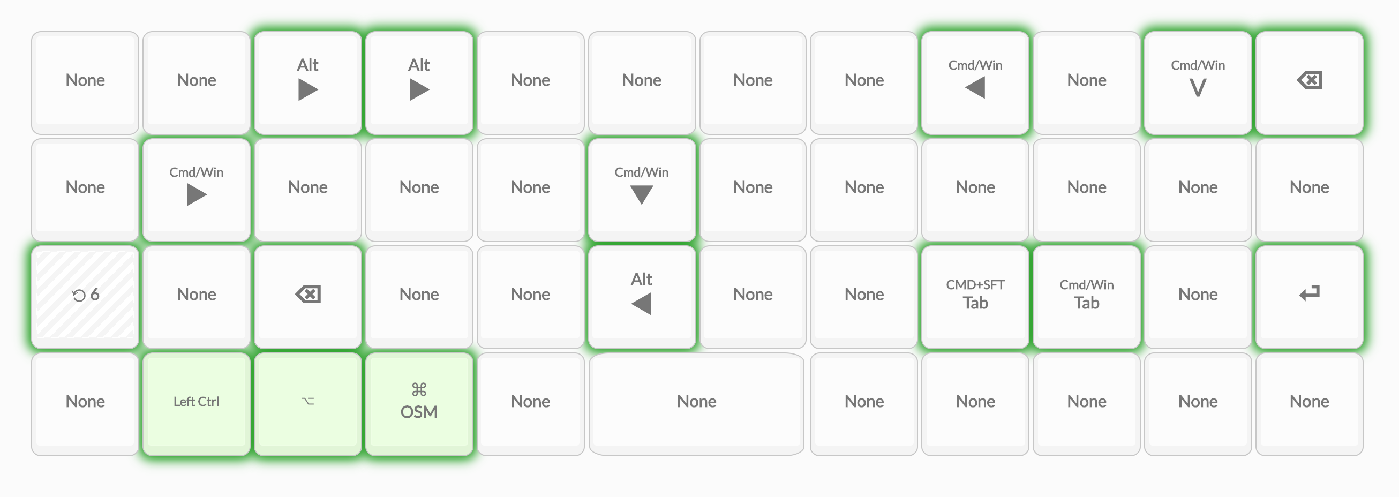Select None key between Cmd/Win left-arrow and Cmd/Win V
This screenshot has width=1399, height=497.
click(1086, 81)
